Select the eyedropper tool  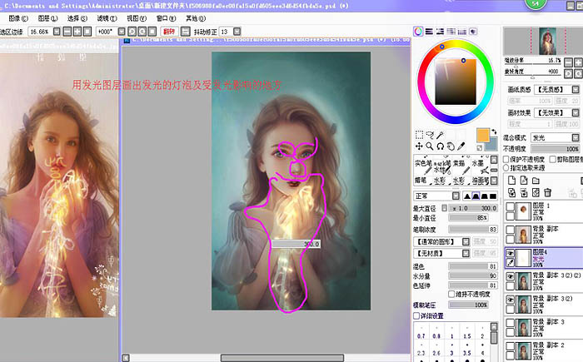coord(461,146)
